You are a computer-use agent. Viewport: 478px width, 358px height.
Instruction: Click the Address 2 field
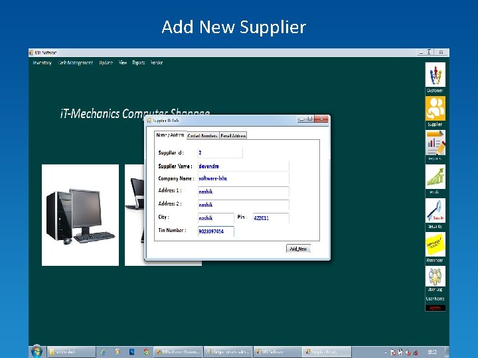pos(243,205)
